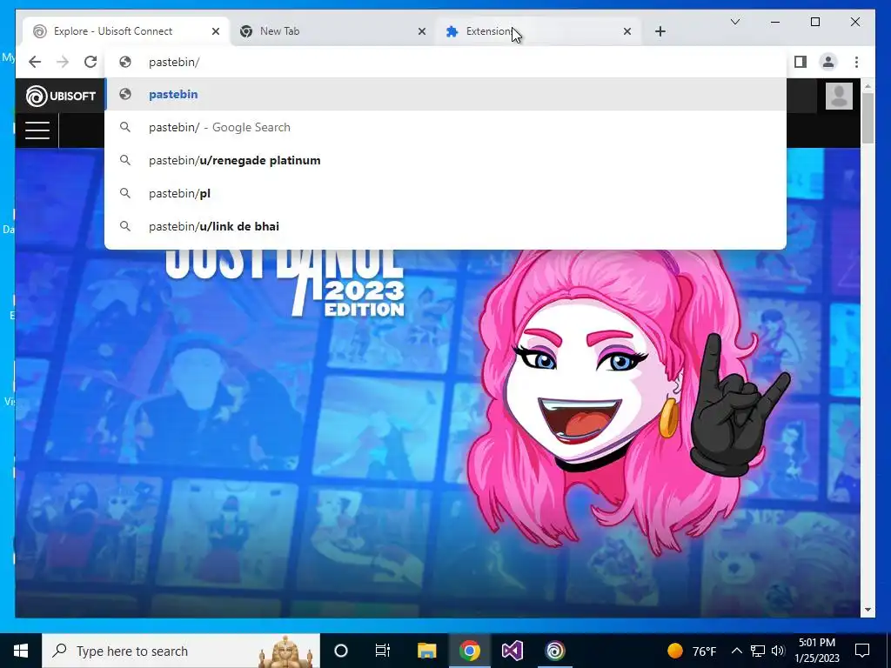Click the address bar containing pastebin/
This screenshot has width=891, height=668.
(x=445, y=62)
